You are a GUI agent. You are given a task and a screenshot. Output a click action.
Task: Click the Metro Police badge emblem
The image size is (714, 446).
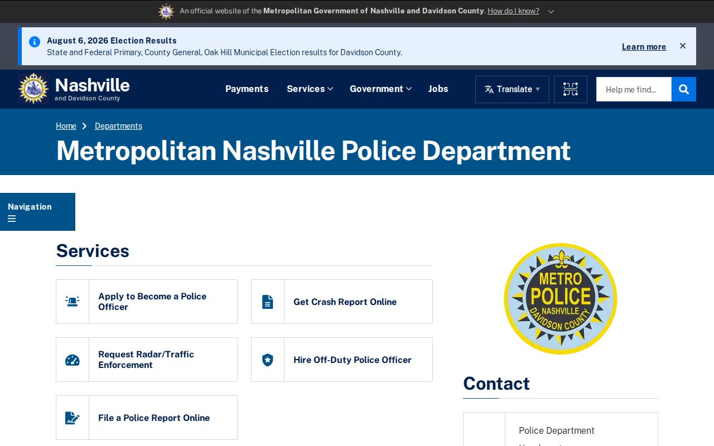pos(561,298)
